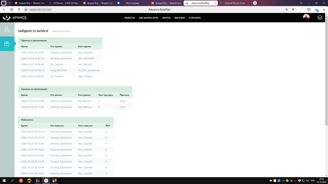This screenshot has width=328, height=184.
Task: Reload the page with refresh icon
Action: coord(19,9)
